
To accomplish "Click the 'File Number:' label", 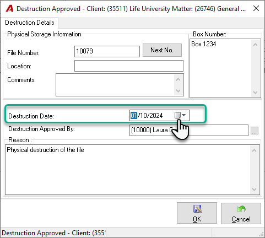I will [23, 53].
